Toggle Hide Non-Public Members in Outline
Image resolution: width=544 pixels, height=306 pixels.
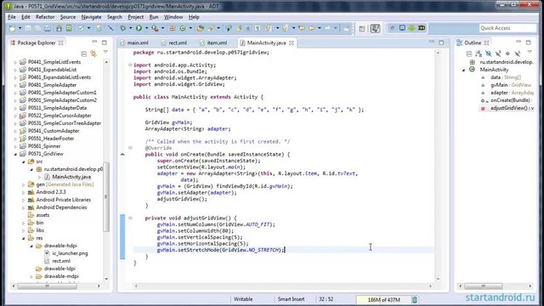click(x=507, y=54)
